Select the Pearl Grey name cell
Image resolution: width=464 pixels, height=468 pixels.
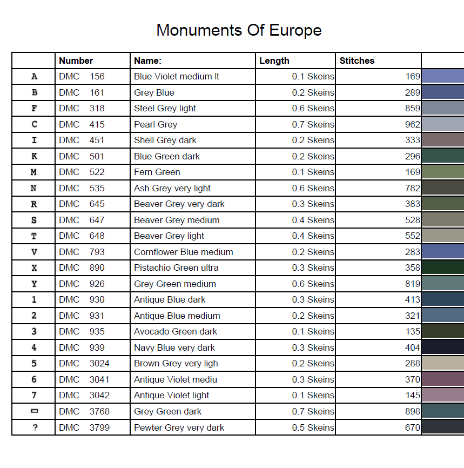pos(156,124)
